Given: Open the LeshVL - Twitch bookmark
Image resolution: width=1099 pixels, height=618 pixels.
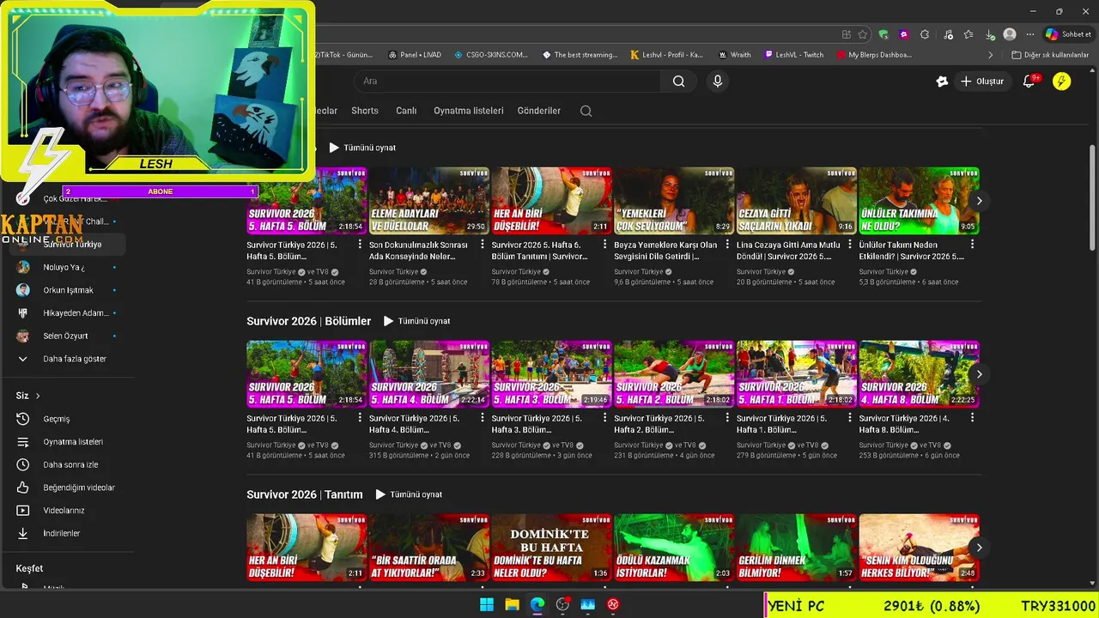Looking at the screenshot, I should [x=794, y=55].
